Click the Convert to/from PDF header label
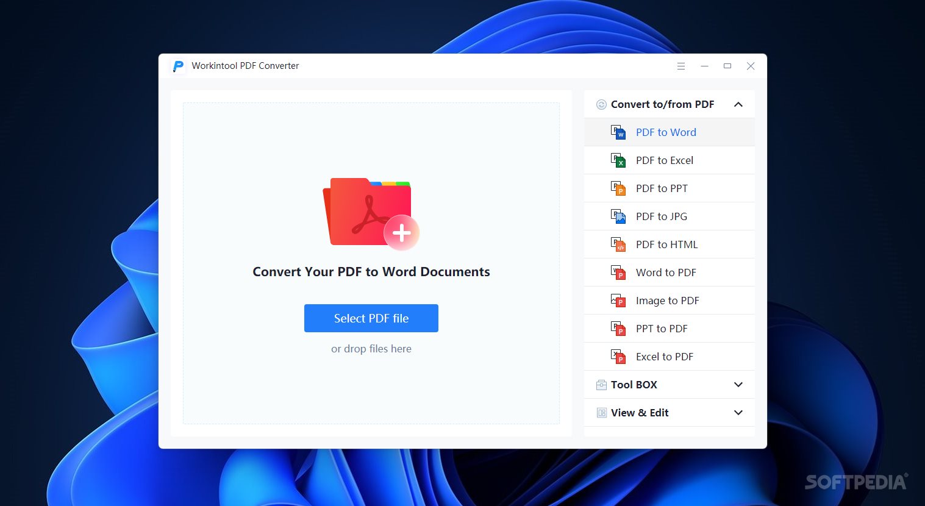This screenshot has height=506, width=925. [x=663, y=104]
